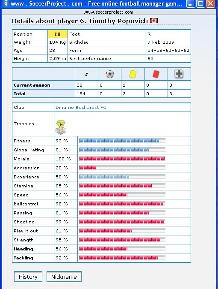
Task: Click the Global rating progress bar
Action: click(122, 150)
